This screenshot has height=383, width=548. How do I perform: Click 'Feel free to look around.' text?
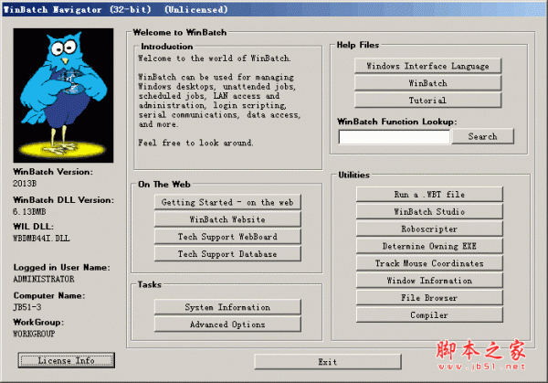[x=195, y=143]
